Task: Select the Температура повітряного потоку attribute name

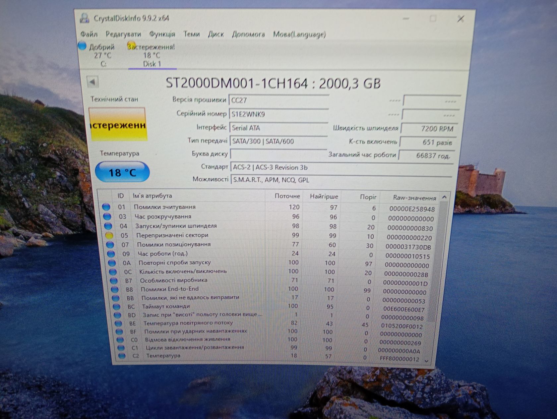Action: (188, 323)
